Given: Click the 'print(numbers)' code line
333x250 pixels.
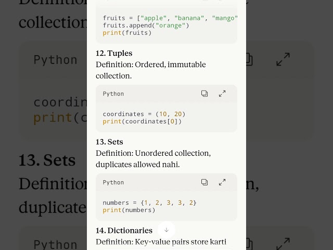Looking at the screenshot, I should [x=129, y=210].
